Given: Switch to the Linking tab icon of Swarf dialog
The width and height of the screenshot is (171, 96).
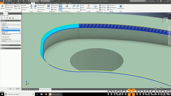Looking at the screenshot, I should 13,18.
